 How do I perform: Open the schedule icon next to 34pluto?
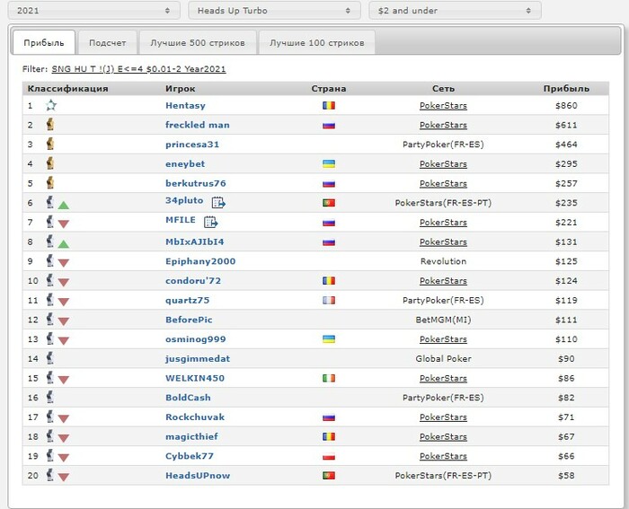(x=218, y=202)
